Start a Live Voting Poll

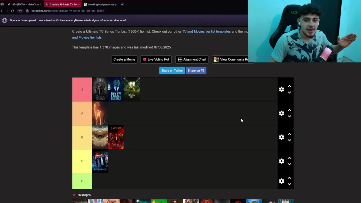156,59
